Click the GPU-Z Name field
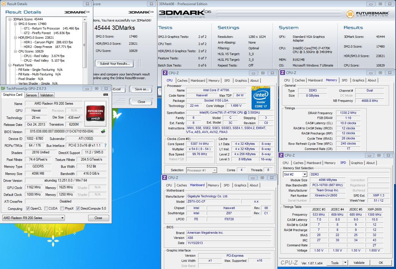 click(x=54, y=104)
